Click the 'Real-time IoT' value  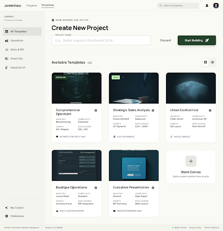(x=199, y=126)
